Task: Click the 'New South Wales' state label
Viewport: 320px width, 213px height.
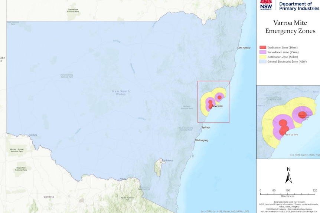Action: (x=121, y=93)
